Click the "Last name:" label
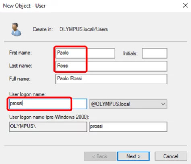 click(21, 66)
